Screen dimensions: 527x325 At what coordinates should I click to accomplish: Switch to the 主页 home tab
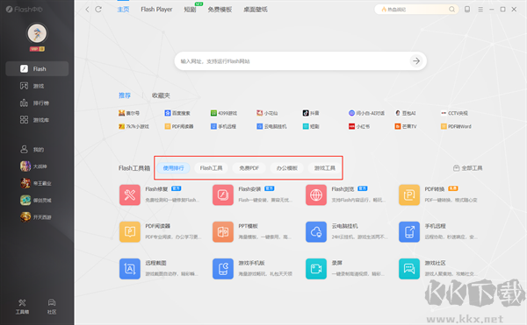pyautogui.click(x=123, y=10)
